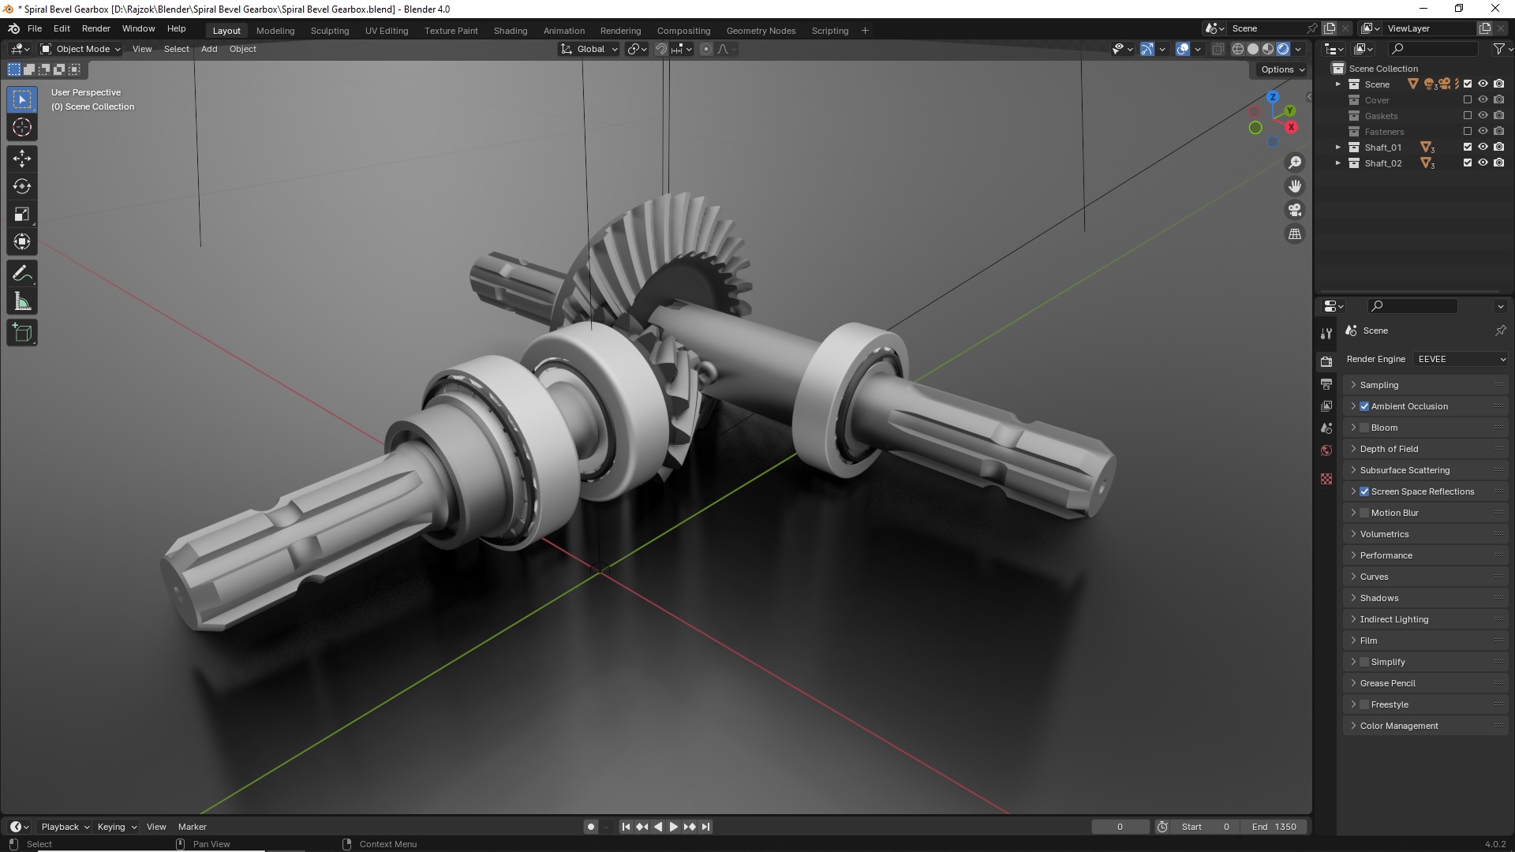1515x852 pixels.
Task: Open the Output properties tab icon
Action: tap(1326, 384)
